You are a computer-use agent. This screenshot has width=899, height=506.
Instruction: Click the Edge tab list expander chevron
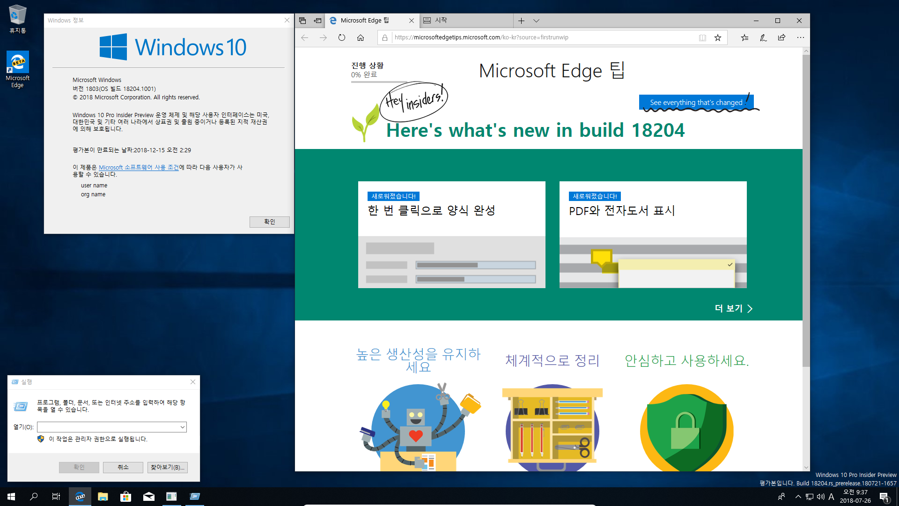[x=537, y=20]
